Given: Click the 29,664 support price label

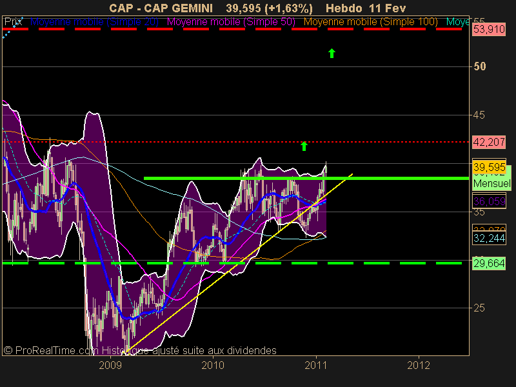Looking at the screenshot, I should tap(489, 263).
